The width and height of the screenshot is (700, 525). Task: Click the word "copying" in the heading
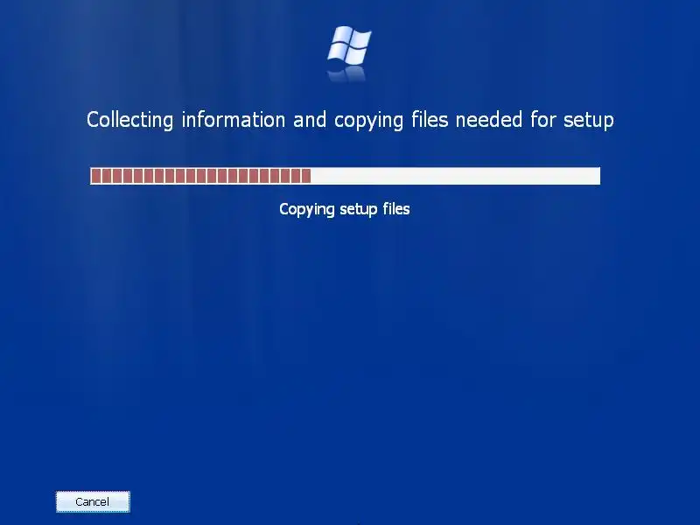click(x=368, y=121)
